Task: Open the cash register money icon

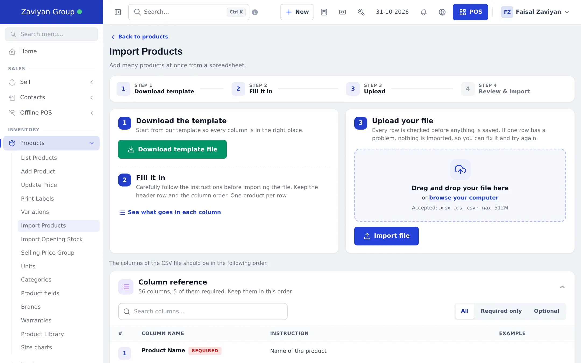Action: tap(342, 12)
